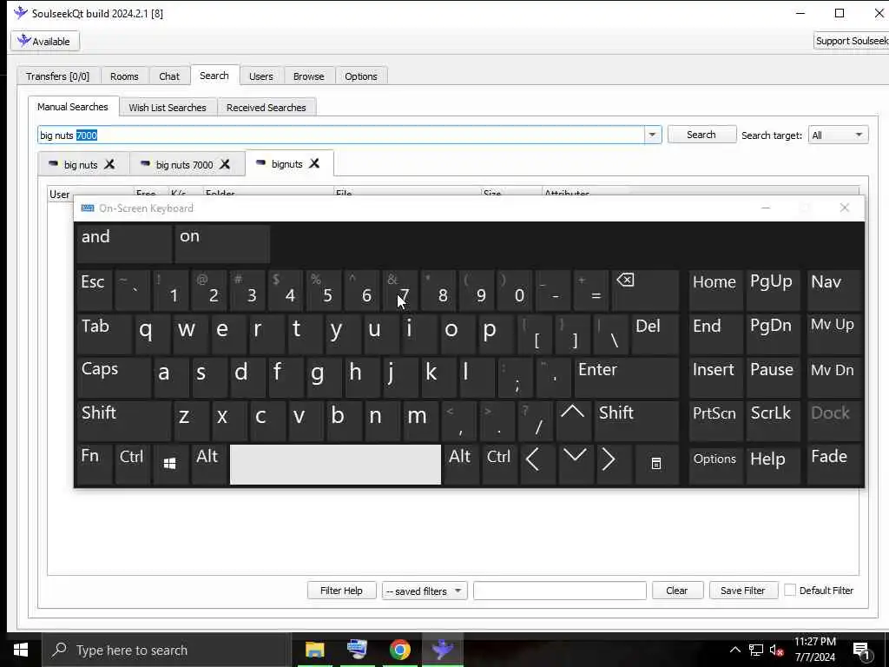This screenshot has height=667, width=889.
Task: Click the Support Soulseek button
Action: [851, 41]
